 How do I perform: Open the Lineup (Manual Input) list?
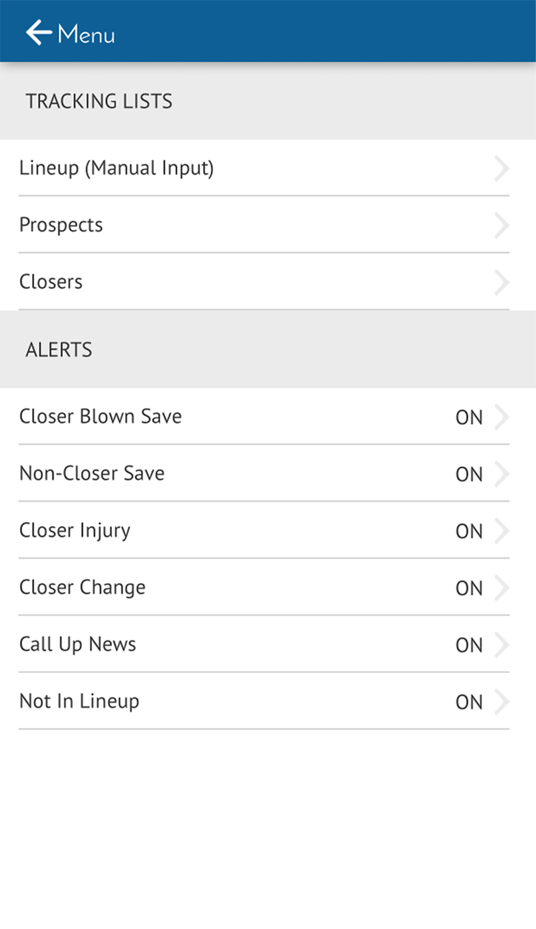tap(117, 168)
